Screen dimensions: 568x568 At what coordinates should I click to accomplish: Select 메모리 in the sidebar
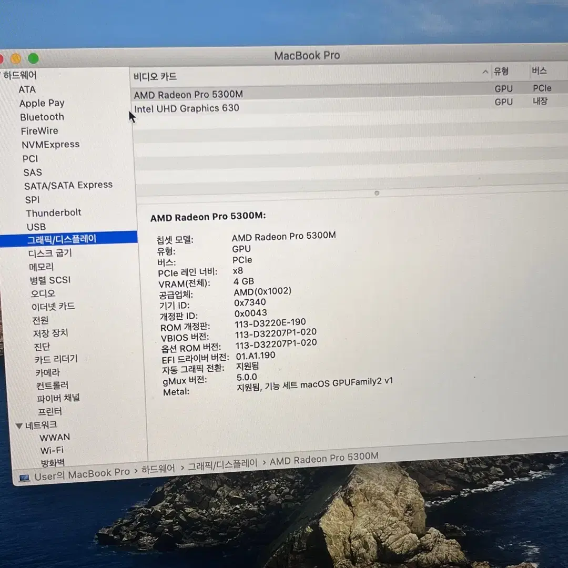pyautogui.click(x=41, y=267)
